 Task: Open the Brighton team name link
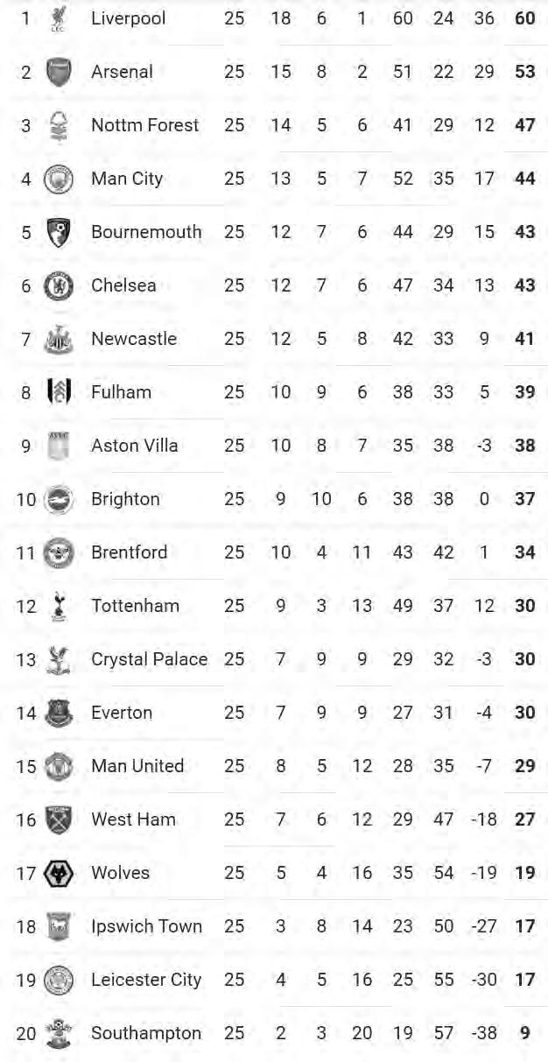(x=125, y=499)
